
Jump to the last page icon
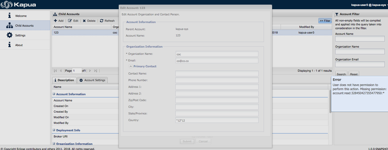[x=96, y=71]
